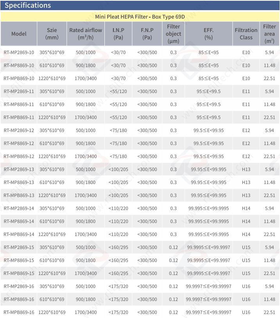Click model cell RT-MPB869-16

tap(19, 312)
